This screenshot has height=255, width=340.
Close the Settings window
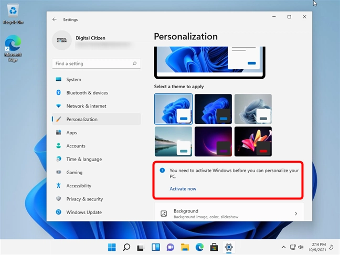pyautogui.click(x=304, y=17)
